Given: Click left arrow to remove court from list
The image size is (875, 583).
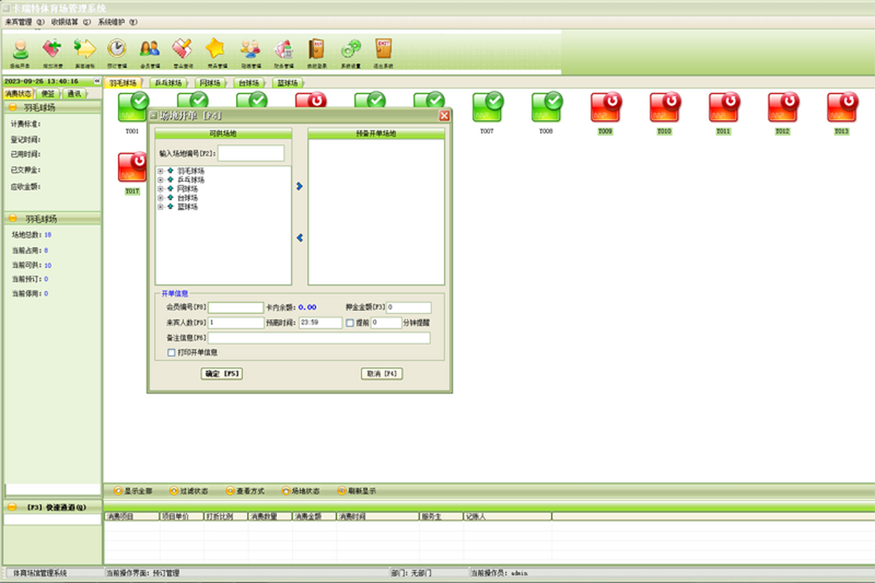Looking at the screenshot, I should coord(299,238).
